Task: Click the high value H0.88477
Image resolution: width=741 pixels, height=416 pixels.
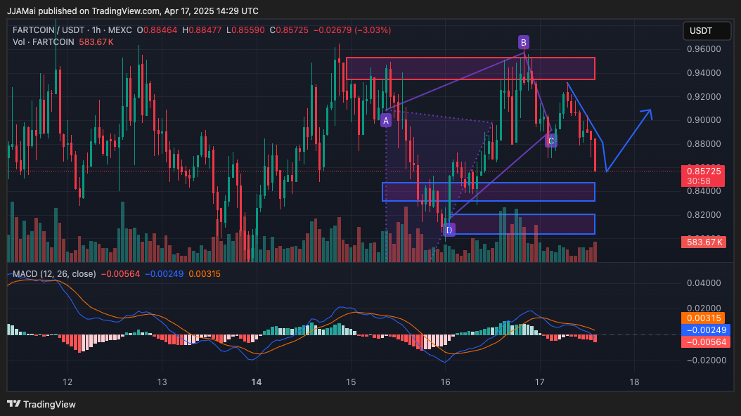Action: pos(202,30)
